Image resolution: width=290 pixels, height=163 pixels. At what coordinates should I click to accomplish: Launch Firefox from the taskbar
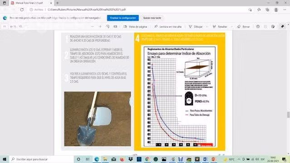pos(122,159)
